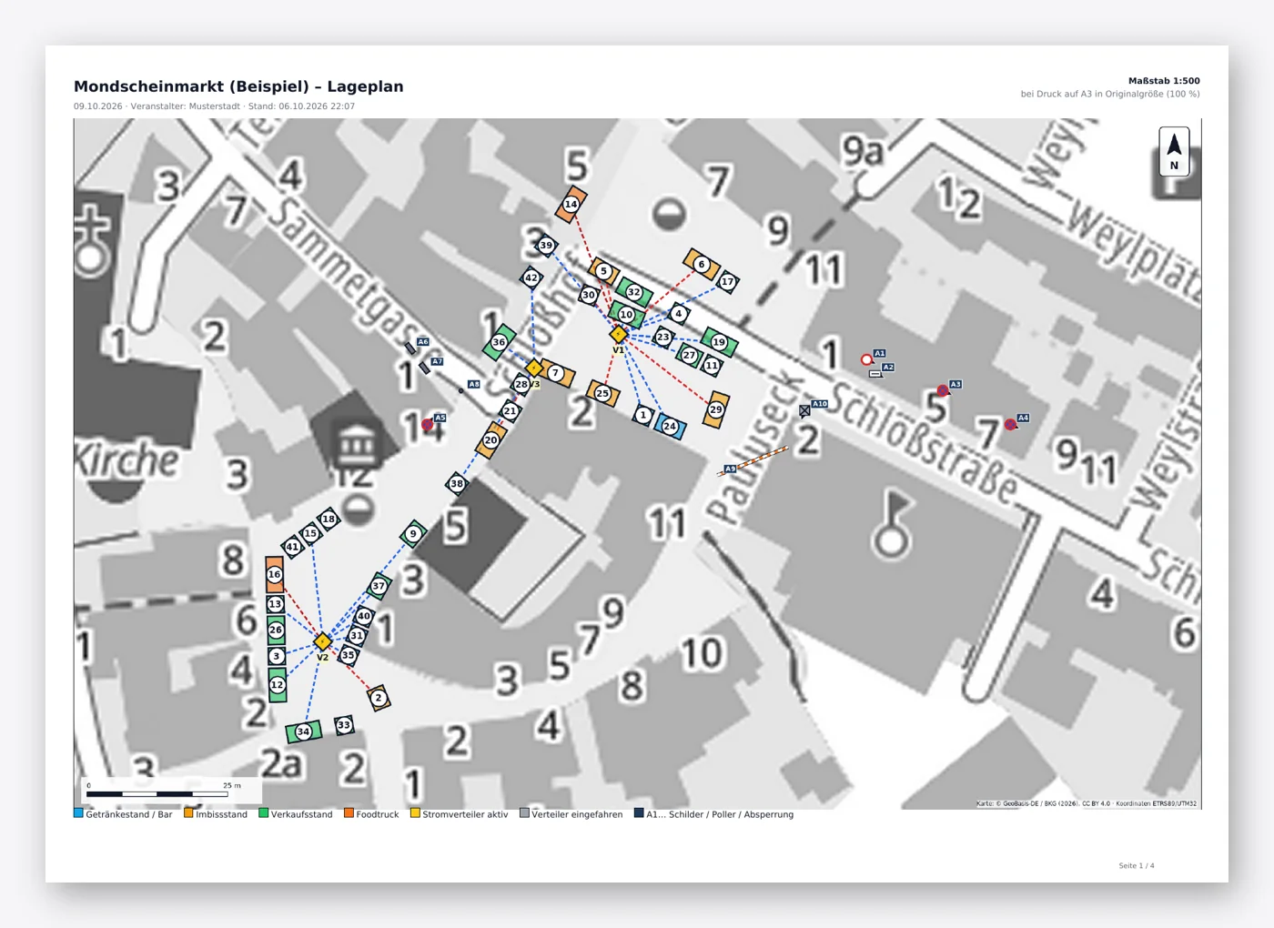Image resolution: width=1274 pixels, height=928 pixels.
Task: Click sign marker A10
Action: (x=804, y=410)
